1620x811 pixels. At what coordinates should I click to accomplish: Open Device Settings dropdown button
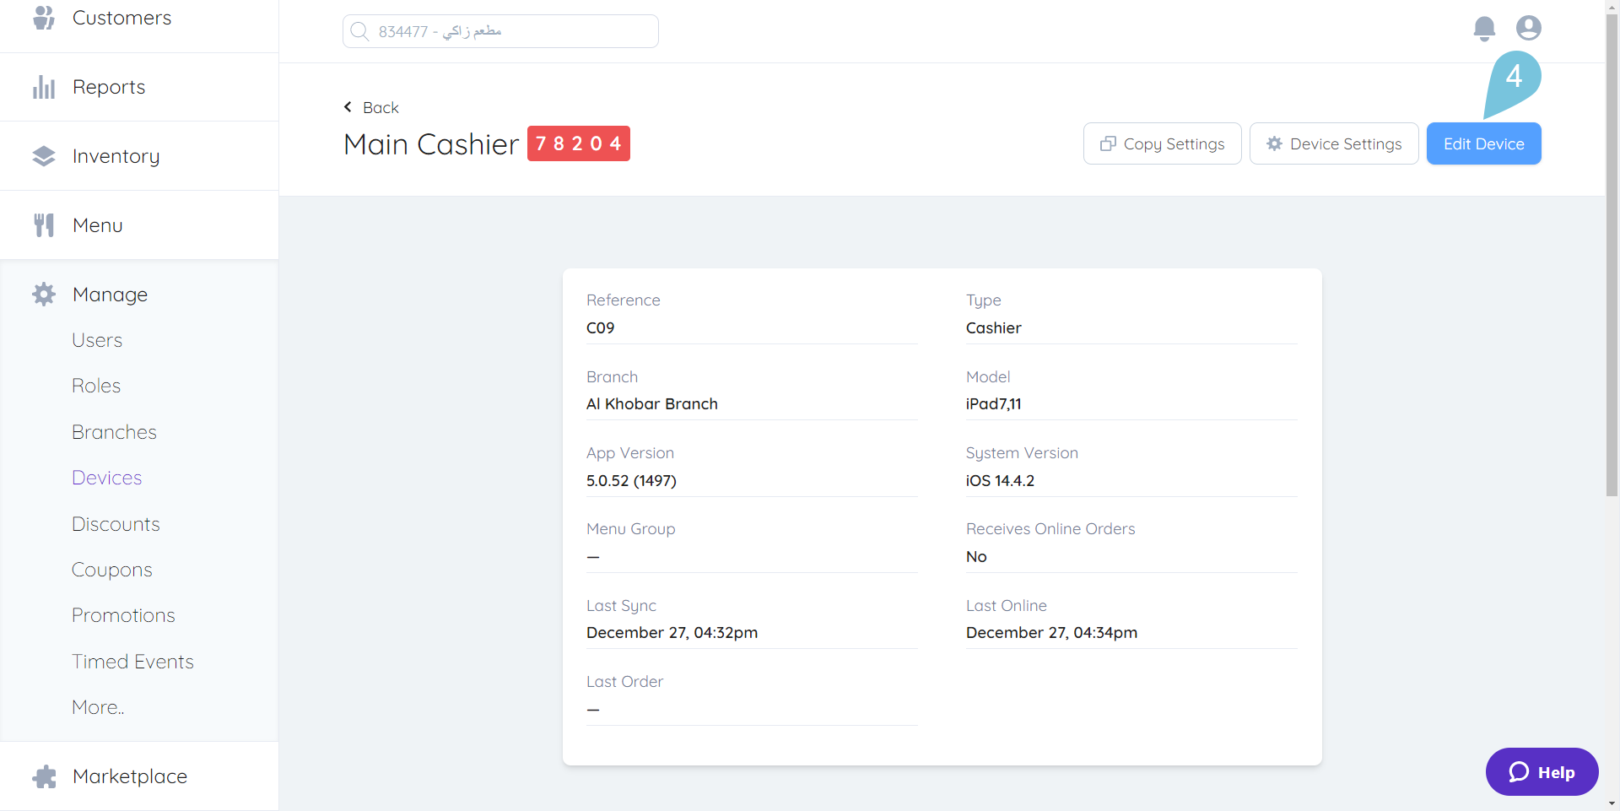1334,143
